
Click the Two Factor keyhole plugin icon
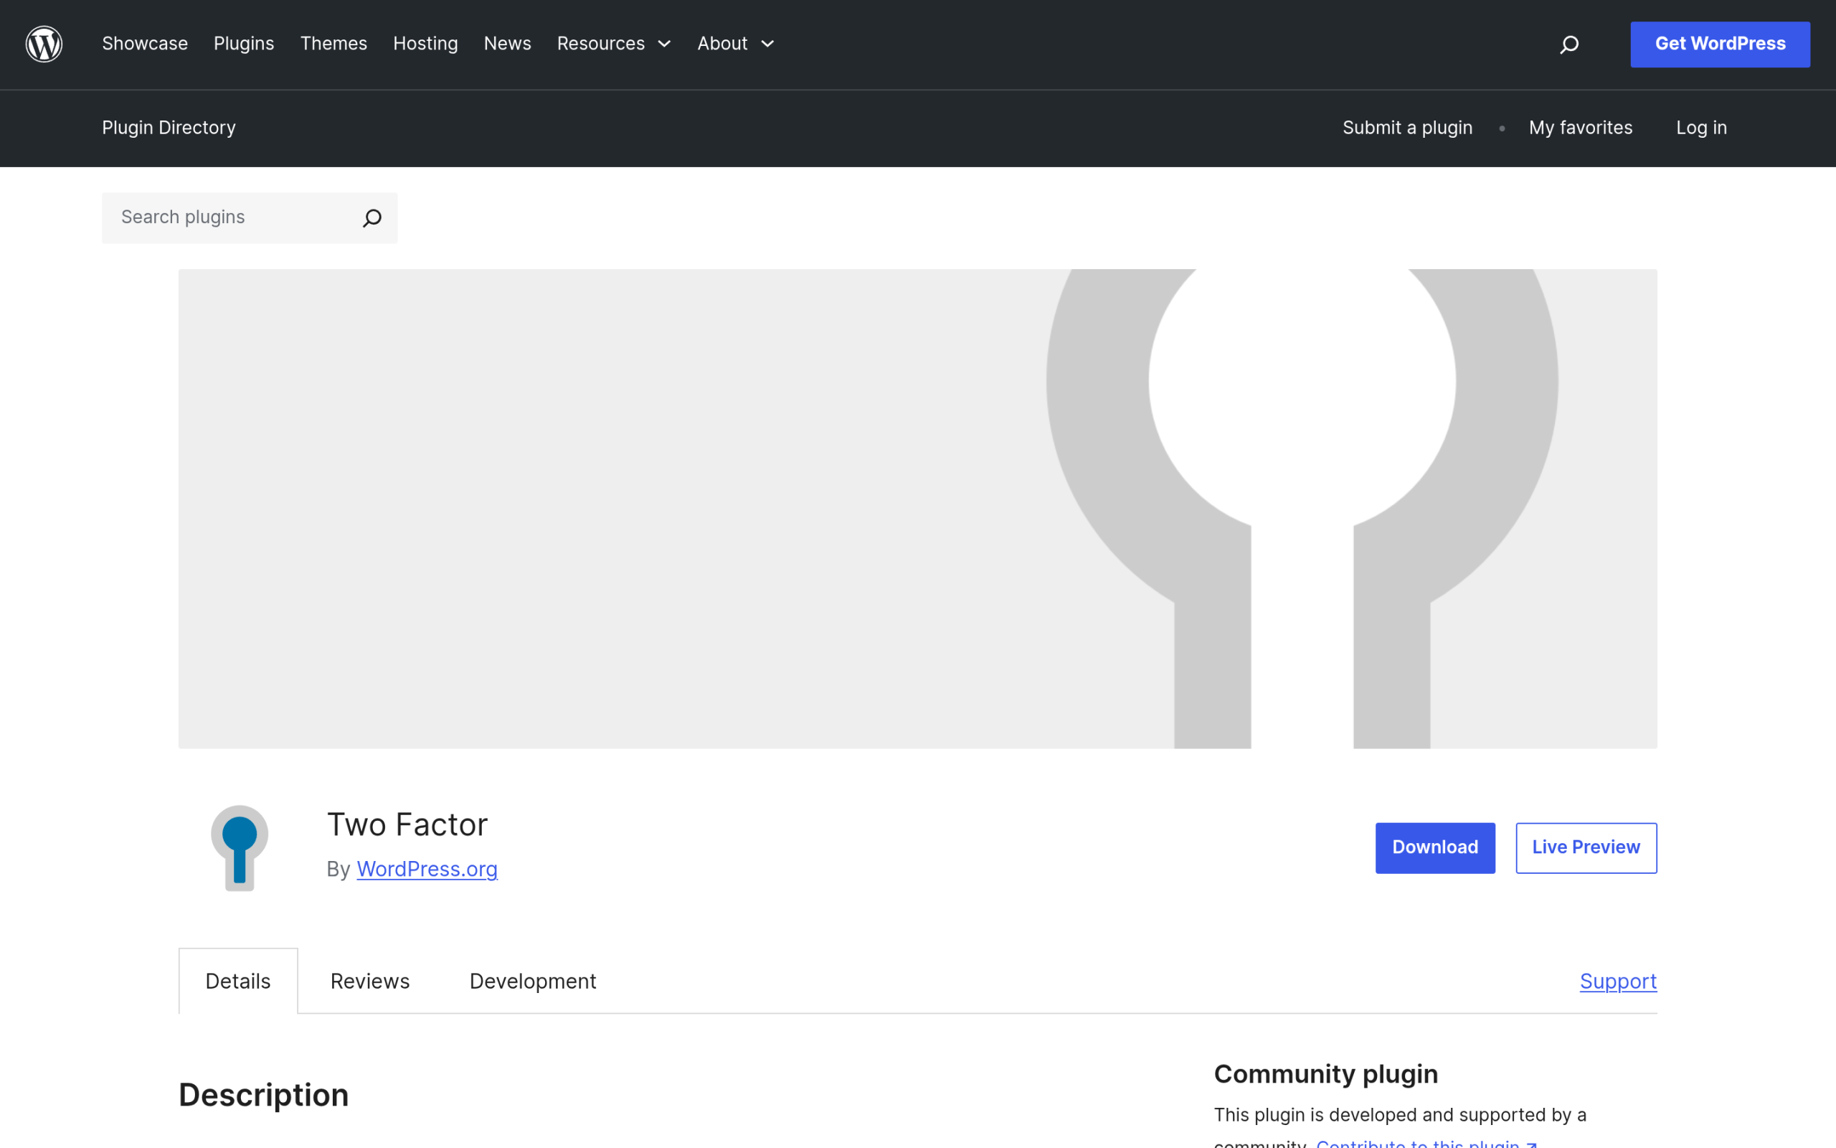point(239,848)
